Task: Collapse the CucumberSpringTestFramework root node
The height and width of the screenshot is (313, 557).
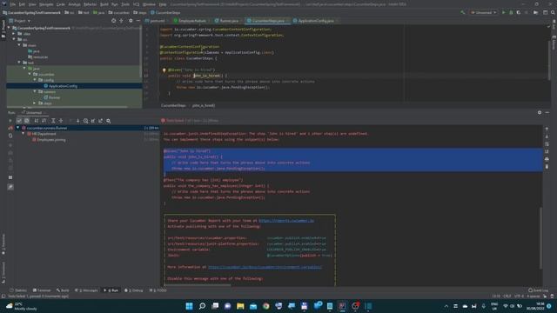Action: (9, 28)
